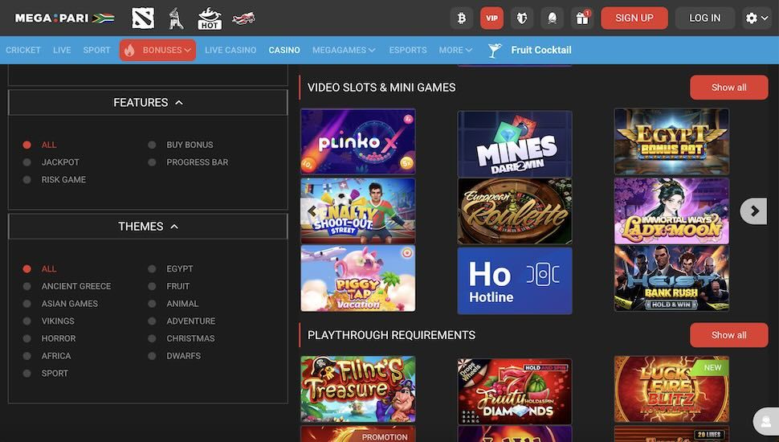This screenshot has width=779, height=442.
Task: Open the cricket player icon in header
Action: click(x=176, y=18)
